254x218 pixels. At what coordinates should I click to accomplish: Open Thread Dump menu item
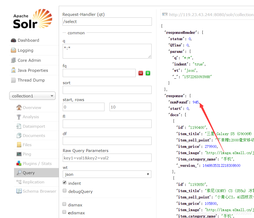[31, 80]
